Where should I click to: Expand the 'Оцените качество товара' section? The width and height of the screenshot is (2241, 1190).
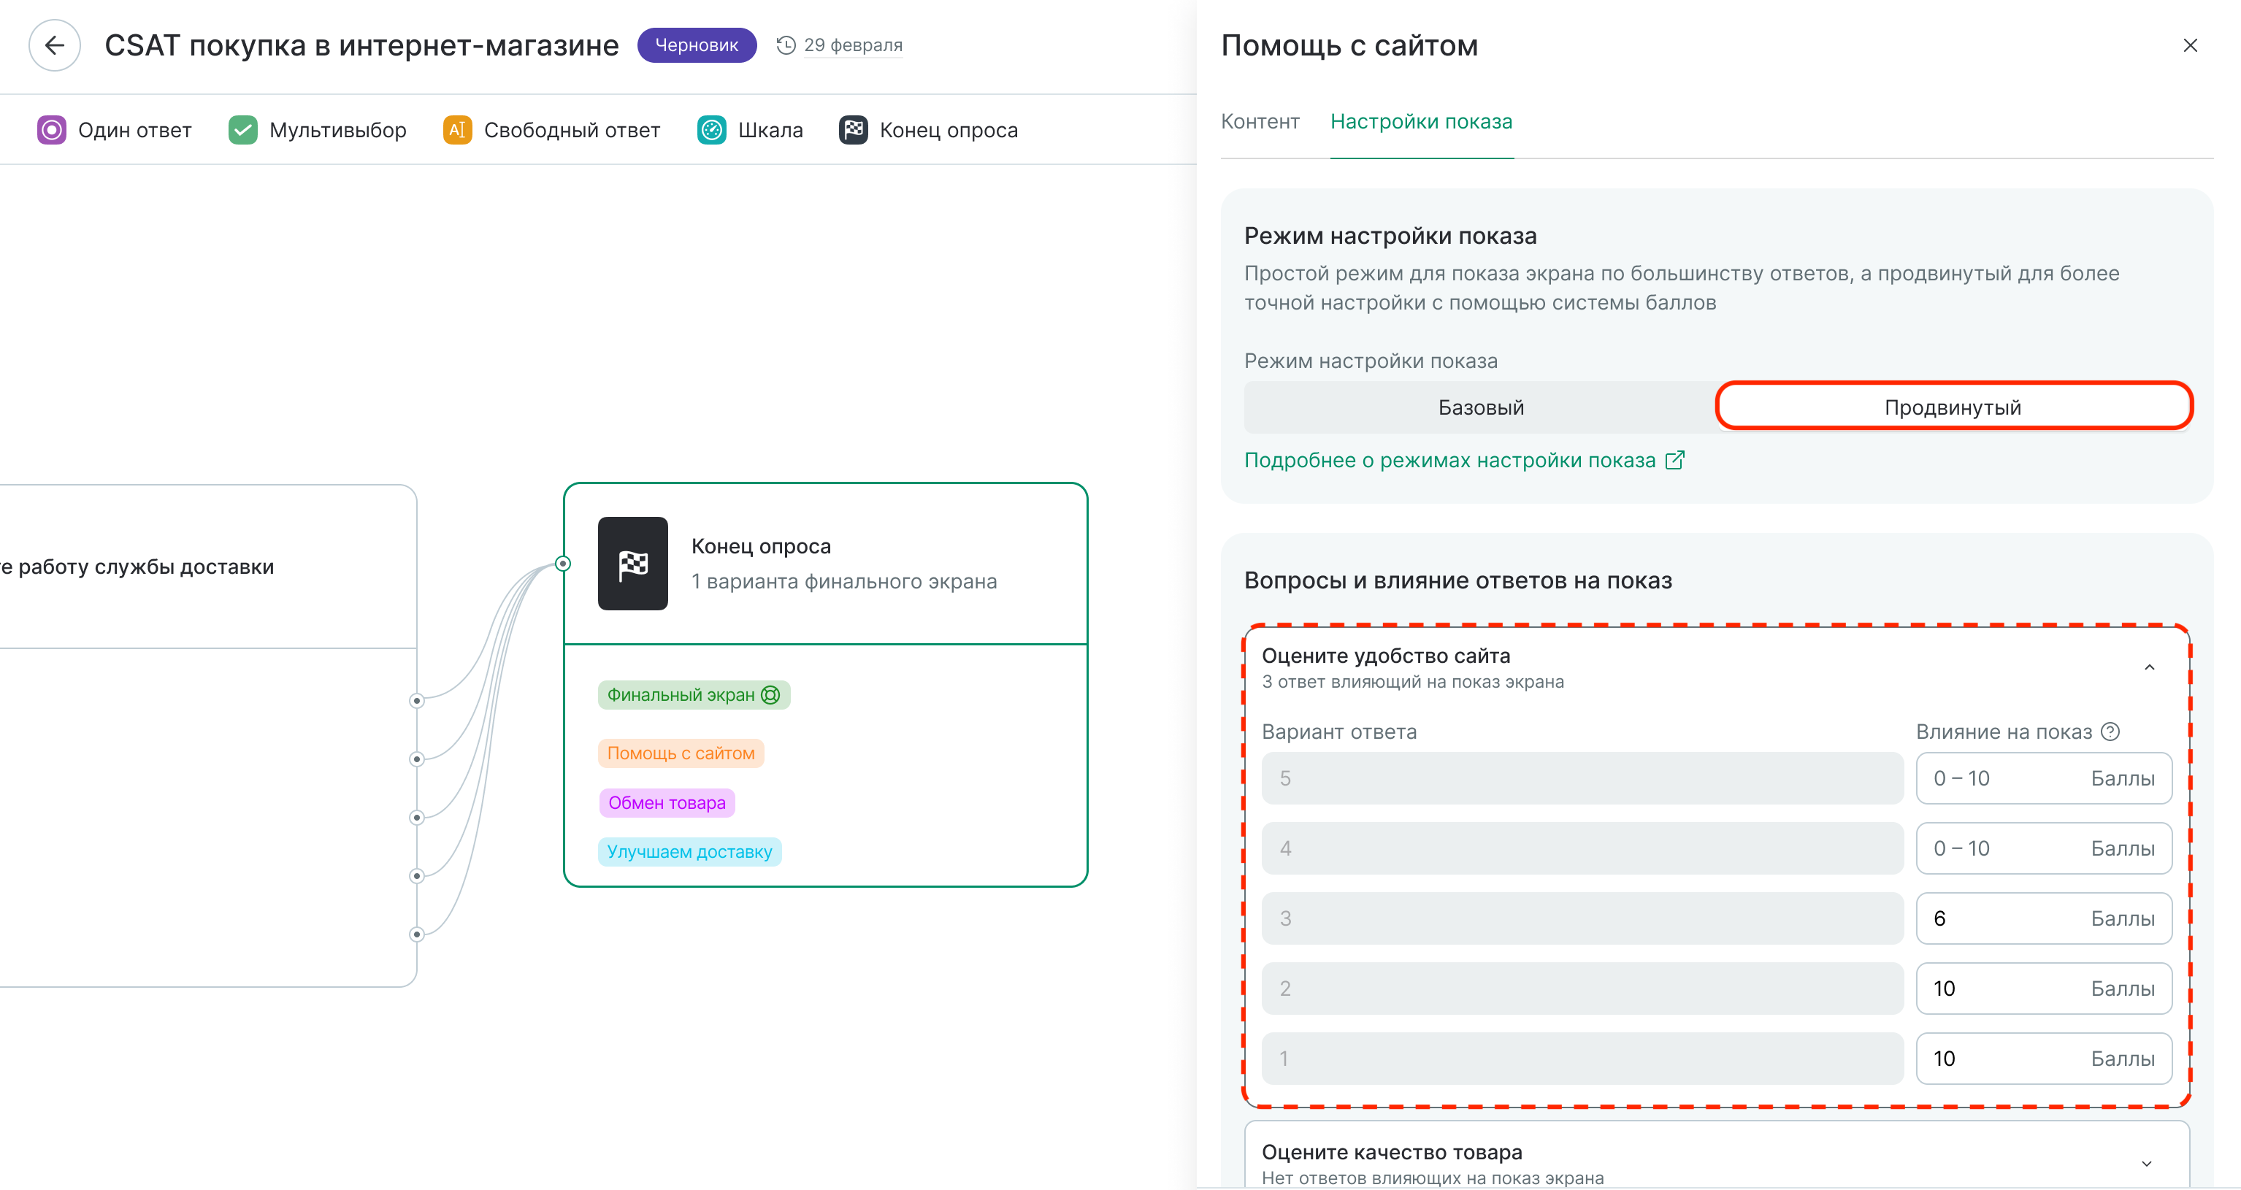tap(2146, 1163)
